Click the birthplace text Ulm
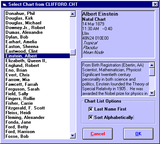160x144 pixels. [x=85, y=33]
